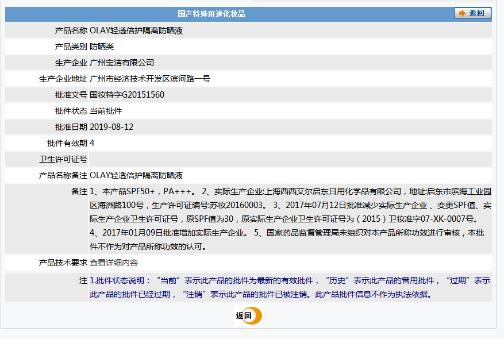The image size is (504, 339).
Task: Select approval number 国妆特字G20151560
Action: pos(127,95)
